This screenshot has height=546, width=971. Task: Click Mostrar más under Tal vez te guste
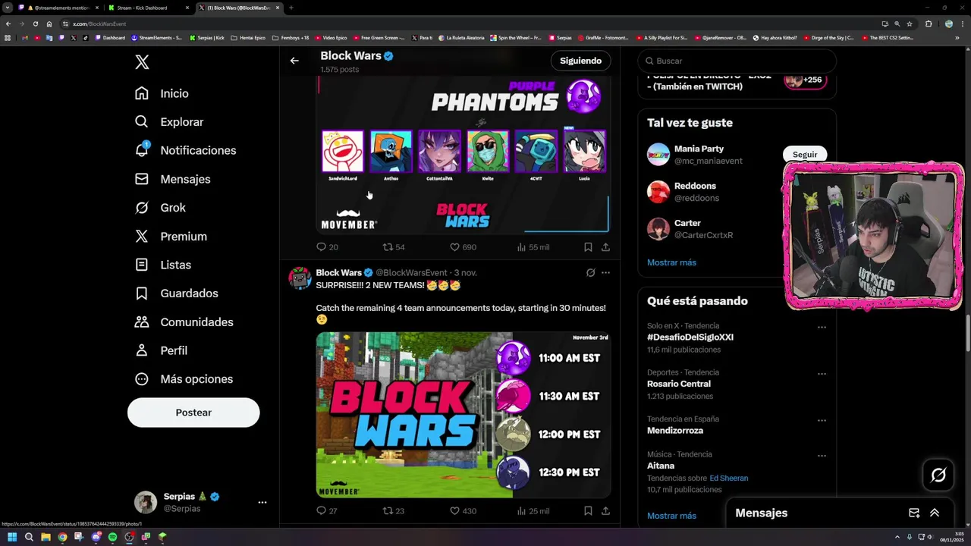coord(671,262)
